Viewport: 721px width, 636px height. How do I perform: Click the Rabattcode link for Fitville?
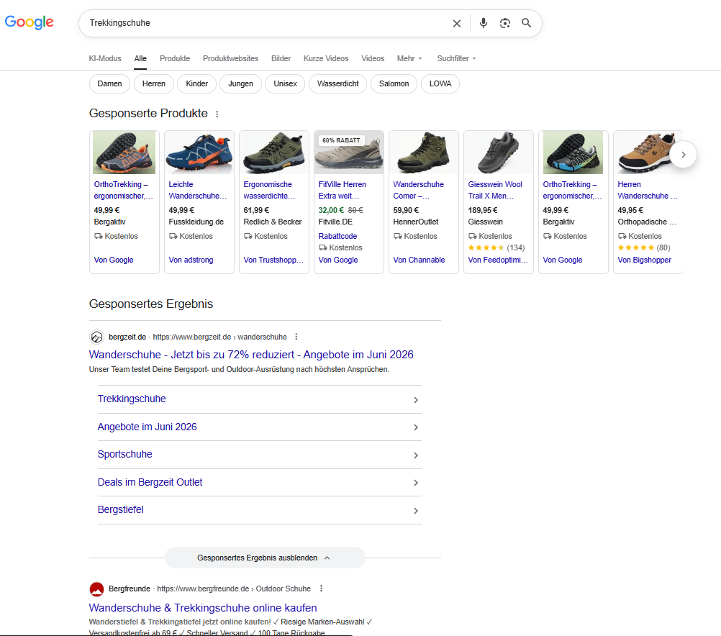(x=337, y=236)
